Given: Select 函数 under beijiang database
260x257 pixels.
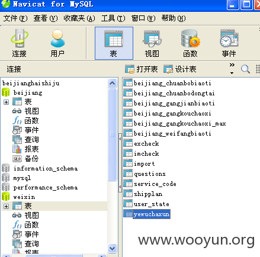Looking at the screenshot, I should tap(25, 121).
